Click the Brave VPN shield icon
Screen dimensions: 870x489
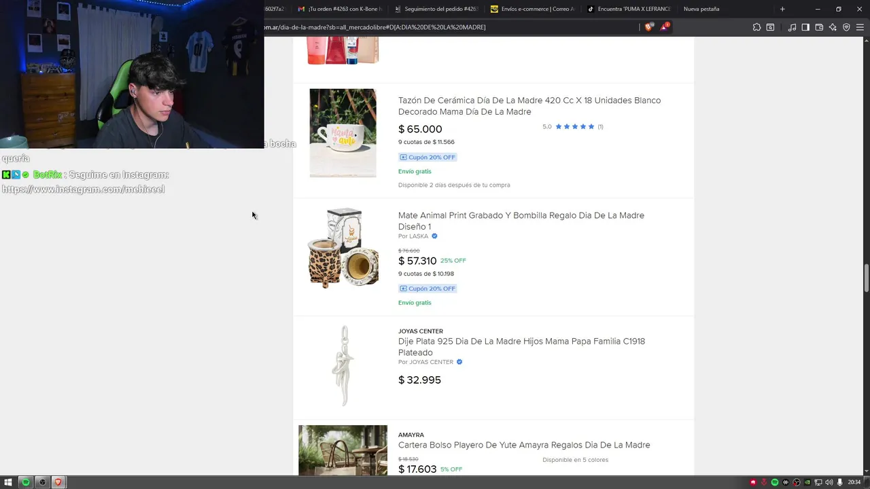coord(846,27)
